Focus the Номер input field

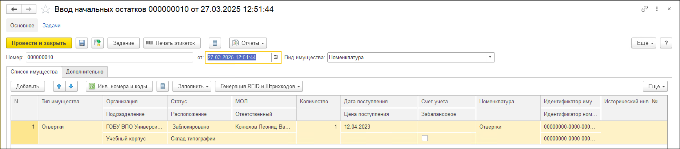110,57
